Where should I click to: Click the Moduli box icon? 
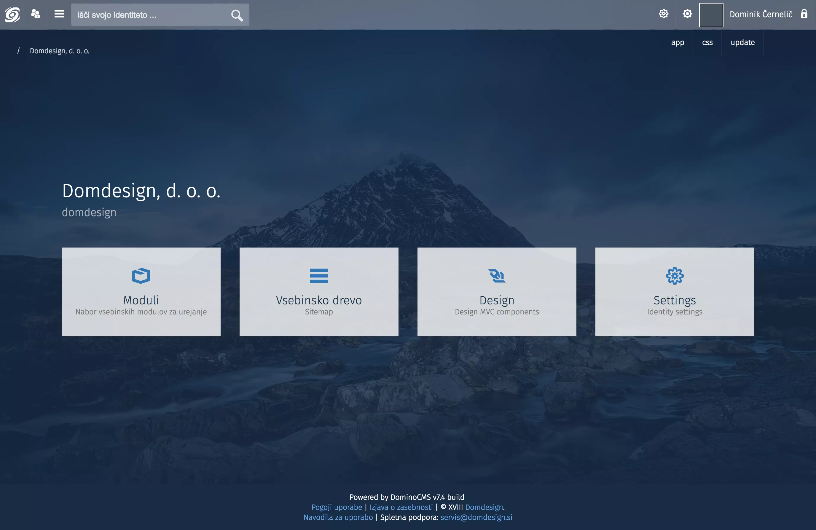(x=141, y=276)
